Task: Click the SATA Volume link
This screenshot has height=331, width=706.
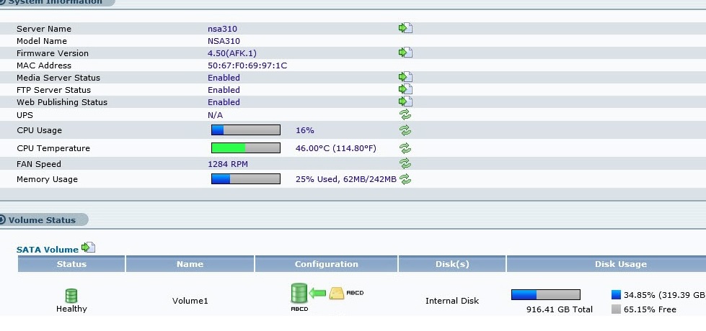Action: coord(47,250)
